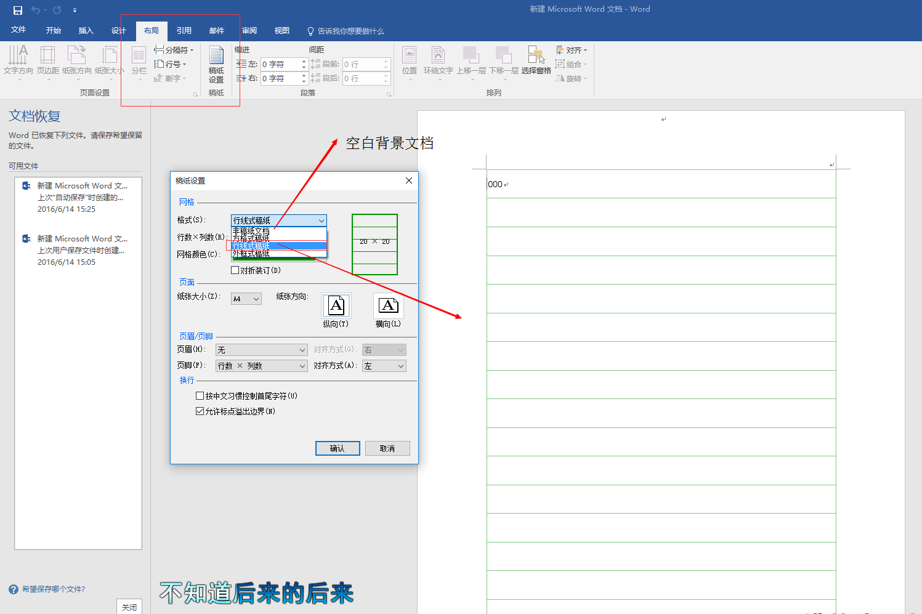Image resolution: width=922 pixels, height=614 pixels.
Task: Open the 断字 hyphenation dropdown
Action: [170, 78]
